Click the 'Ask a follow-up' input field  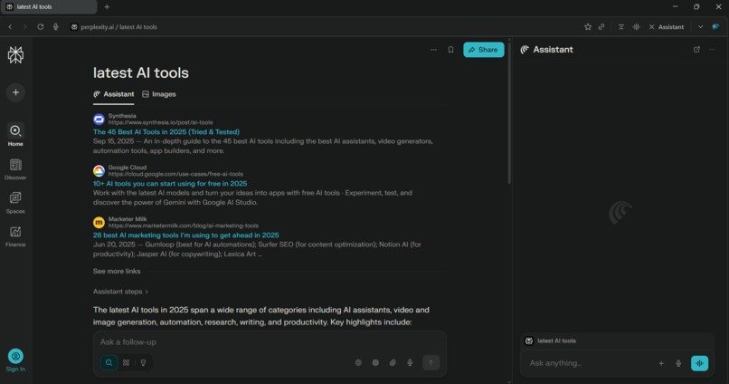[x=270, y=342]
